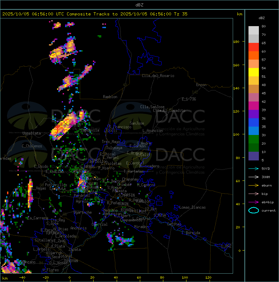
Task: Click the 'Clla.SanJose' place label
Action: [152, 107]
